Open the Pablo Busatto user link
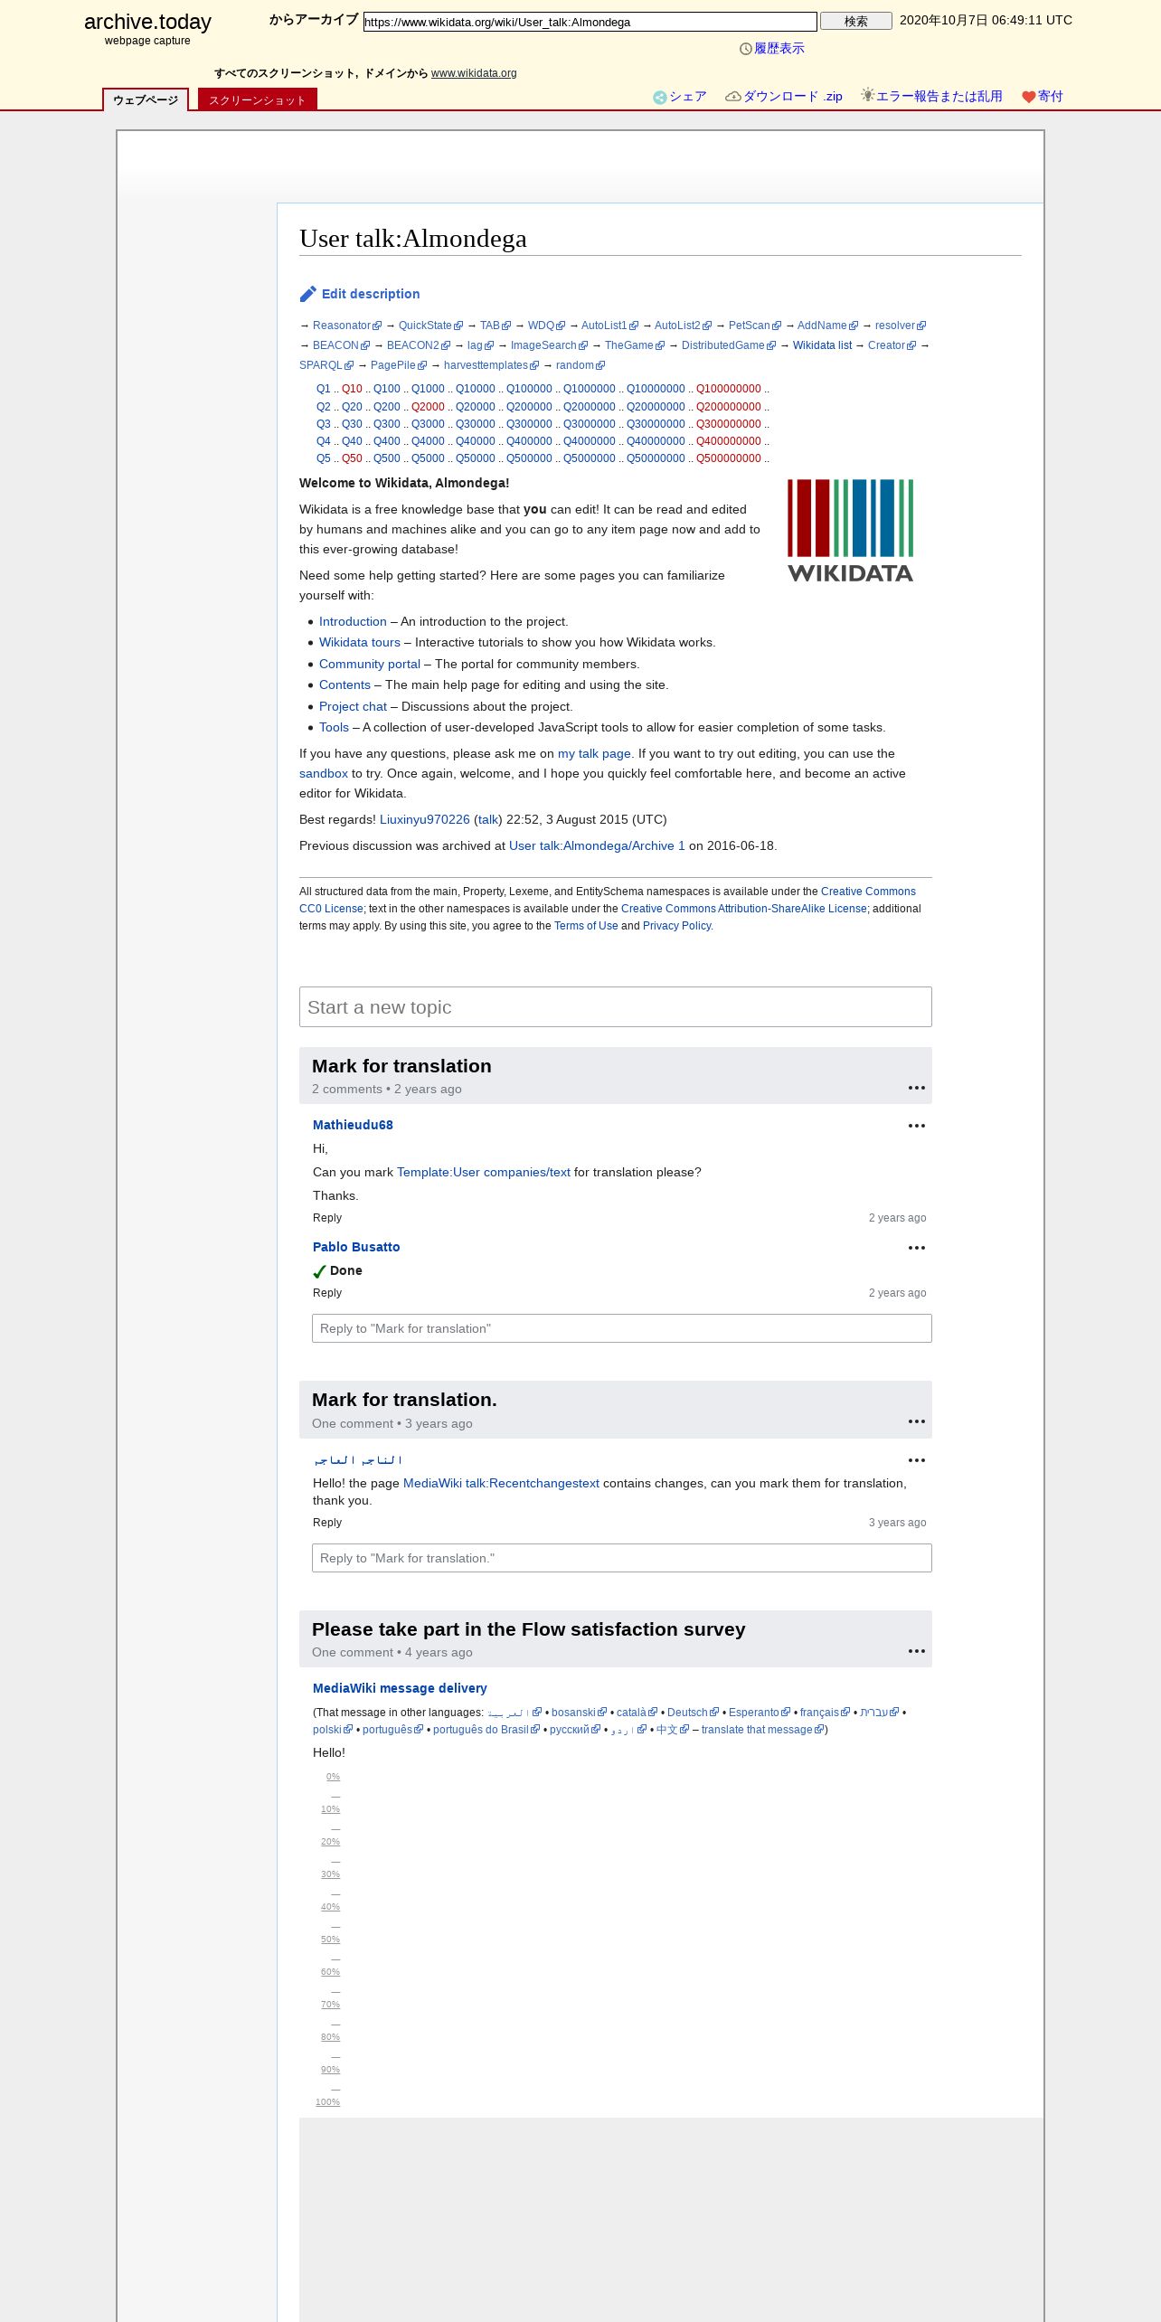This screenshot has height=2322, width=1161. click(x=356, y=1247)
